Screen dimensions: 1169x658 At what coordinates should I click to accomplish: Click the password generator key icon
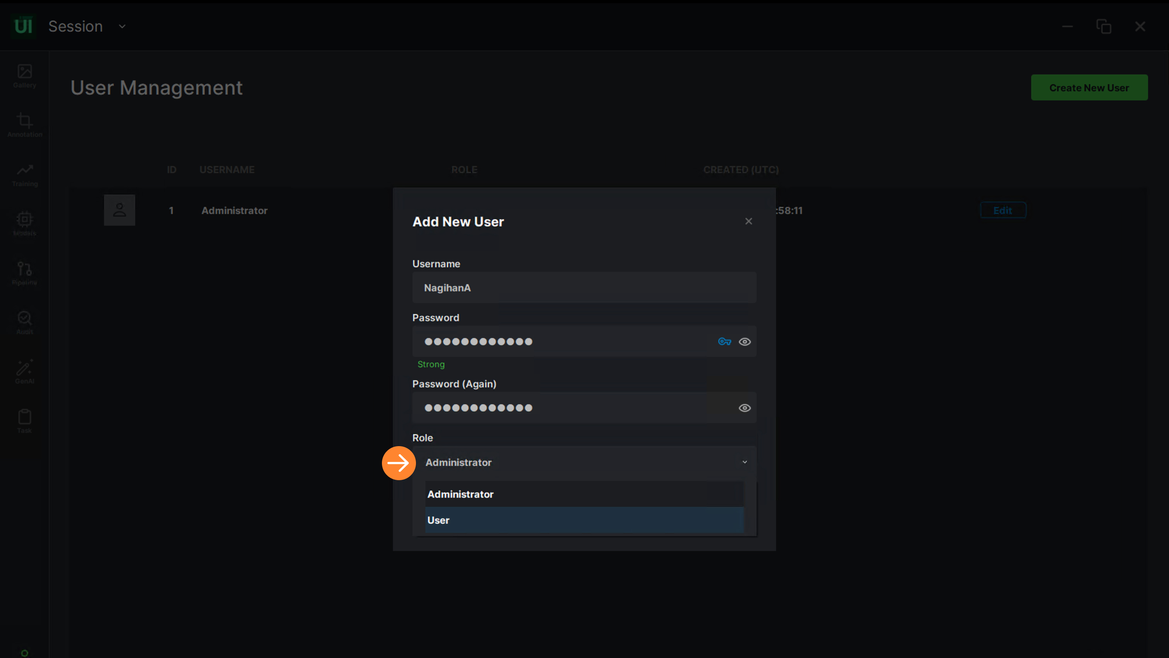724,341
